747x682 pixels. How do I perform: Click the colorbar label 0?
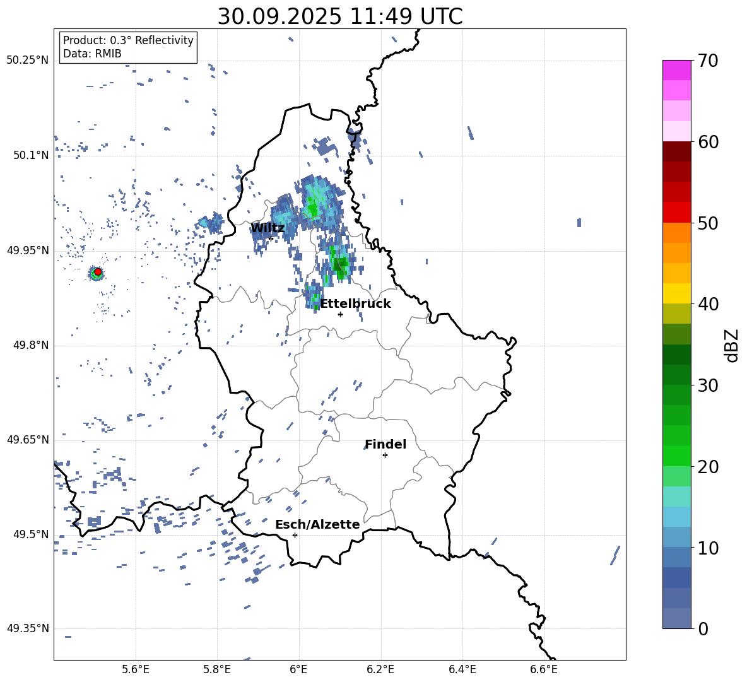click(703, 628)
